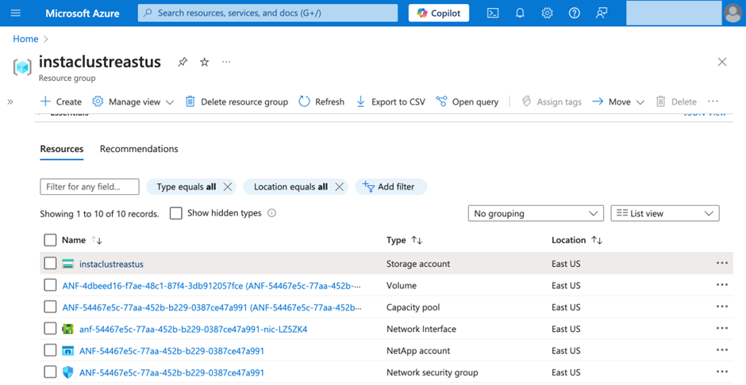
Task: Open the List view dropdown
Action: click(665, 214)
